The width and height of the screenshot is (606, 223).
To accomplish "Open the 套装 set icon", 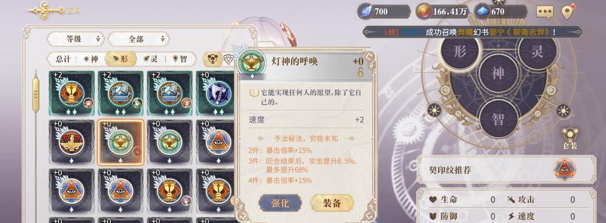I will click(x=570, y=138).
